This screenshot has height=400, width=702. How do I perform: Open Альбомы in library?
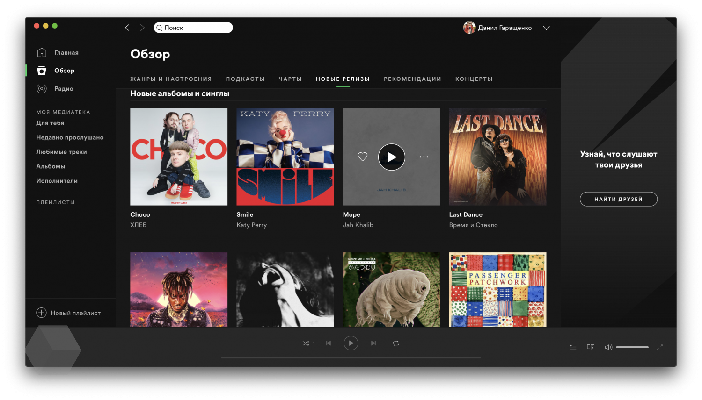click(x=51, y=166)
